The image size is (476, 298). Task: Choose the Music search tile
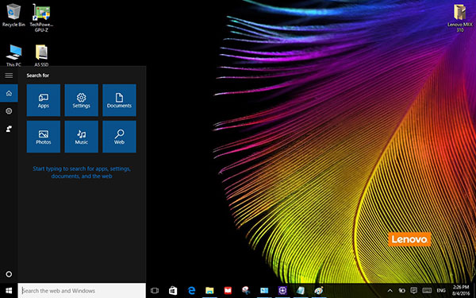(x=82, y=137)
